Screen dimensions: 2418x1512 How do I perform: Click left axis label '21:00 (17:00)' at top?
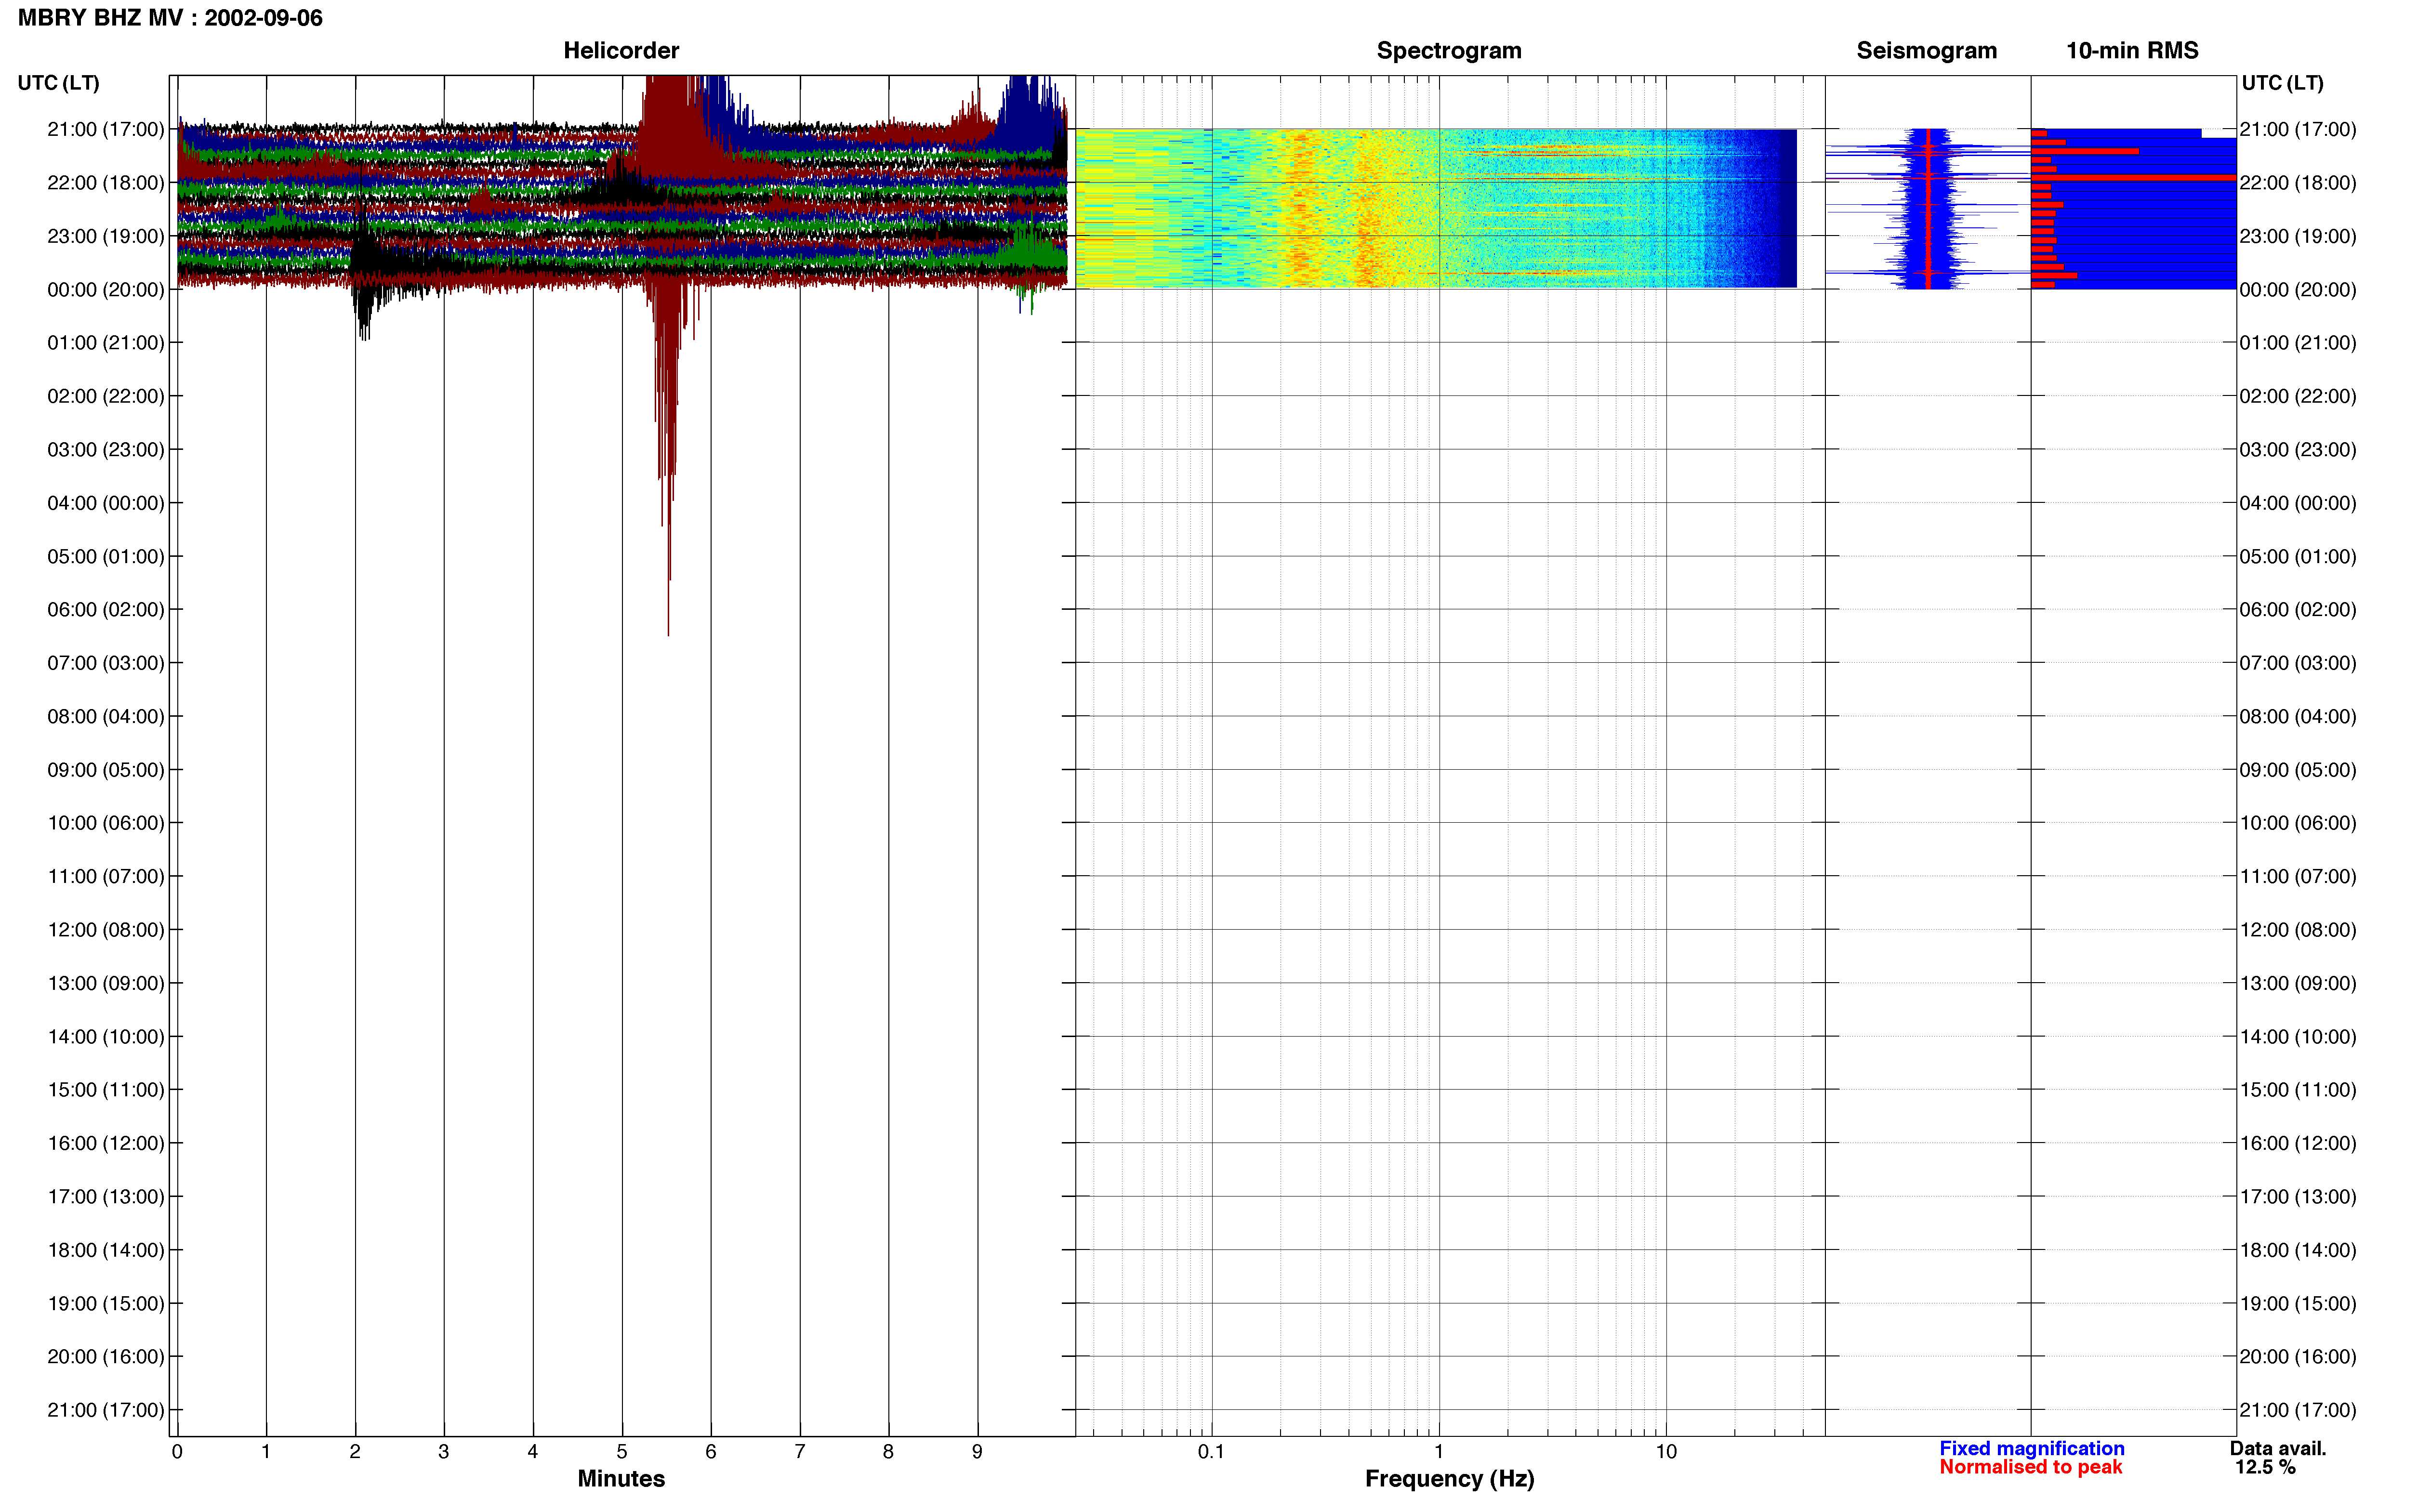click(x=105, y=129)
